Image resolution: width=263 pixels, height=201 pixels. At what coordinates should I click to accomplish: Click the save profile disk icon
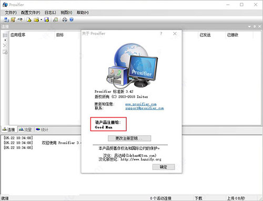pos(47,19)
